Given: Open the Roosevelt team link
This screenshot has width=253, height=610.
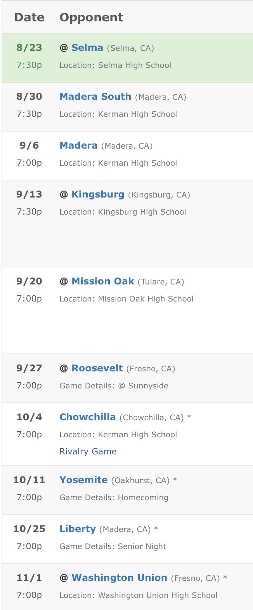Looking at the screenshot, I should (97, 368).
